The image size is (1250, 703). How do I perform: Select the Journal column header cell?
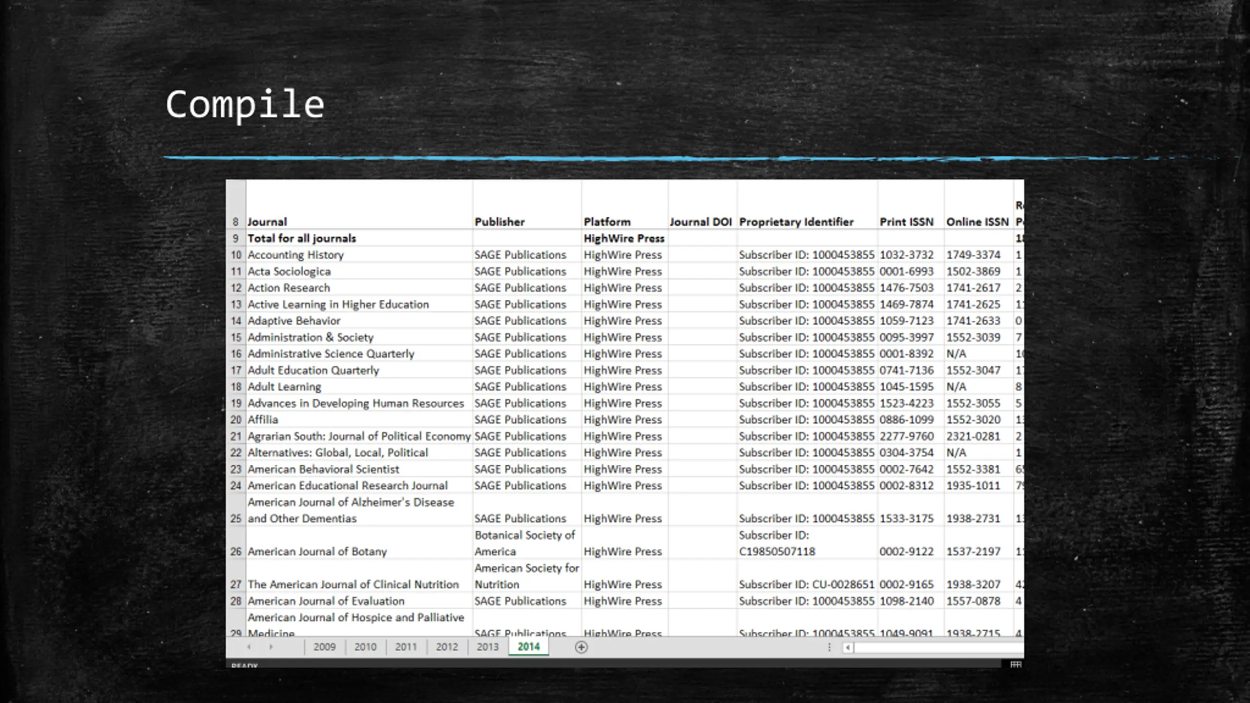point(359,205)
